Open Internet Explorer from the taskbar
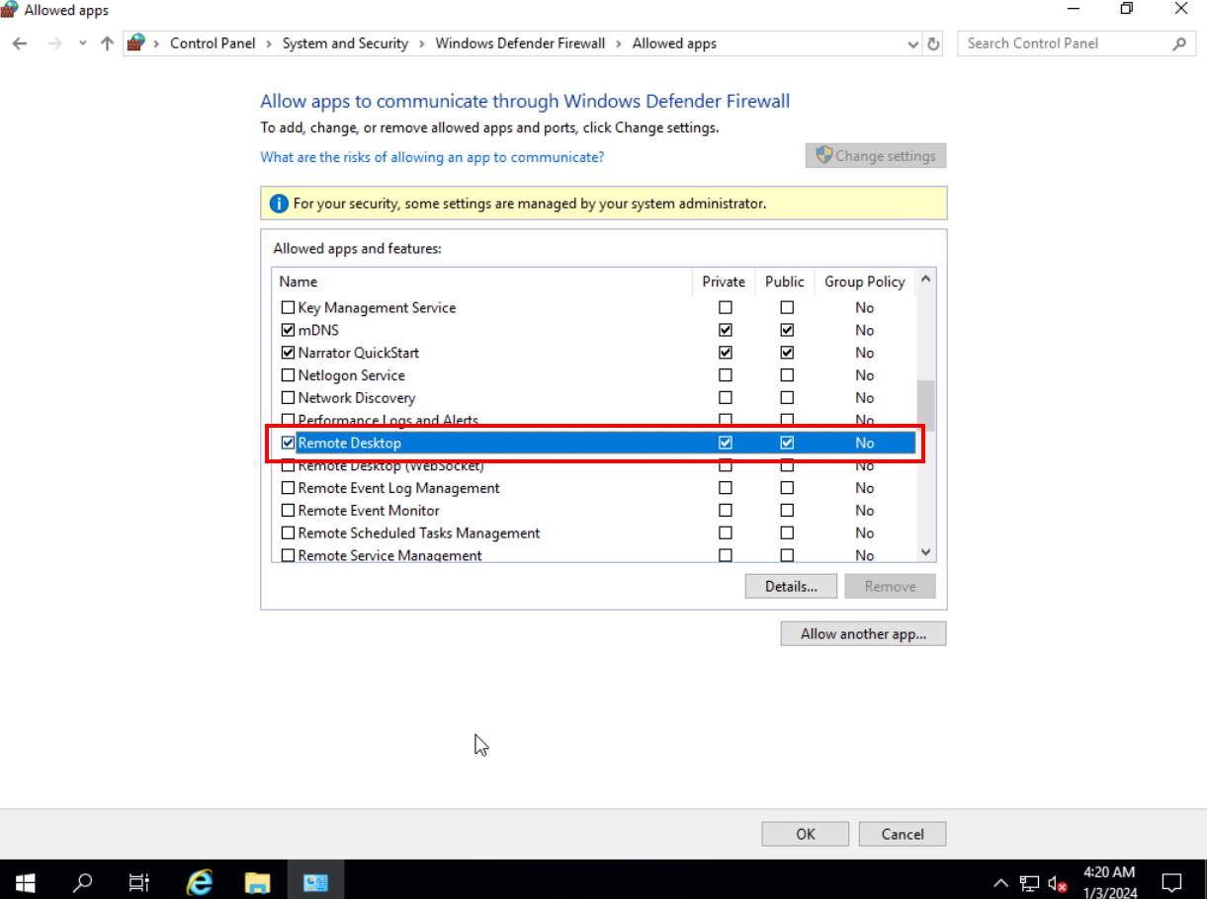 click(201, 881)
